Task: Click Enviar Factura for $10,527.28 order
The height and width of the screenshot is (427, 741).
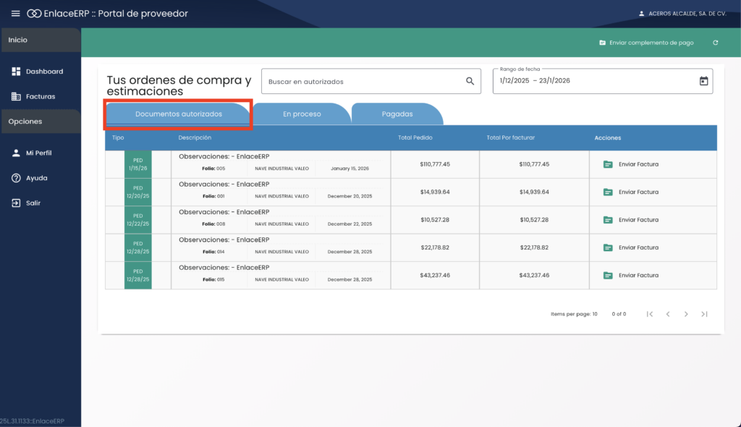Action: (638, 220)
